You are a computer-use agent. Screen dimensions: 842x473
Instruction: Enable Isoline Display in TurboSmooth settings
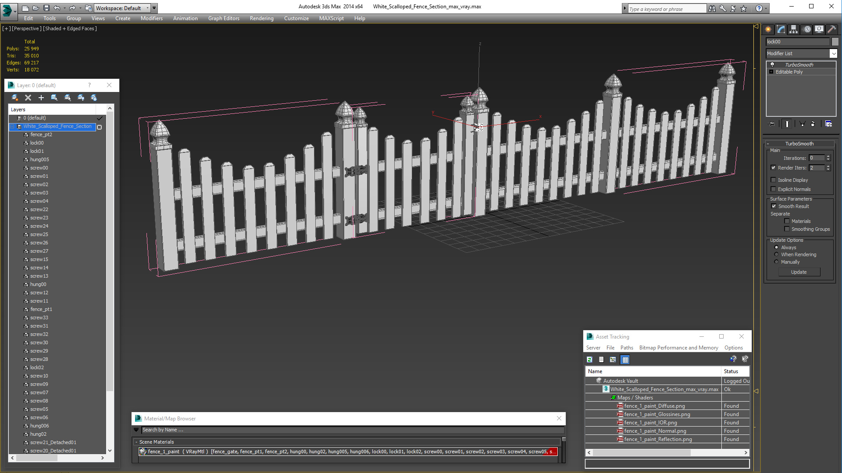pyautogui.click(x=774, y=180)
